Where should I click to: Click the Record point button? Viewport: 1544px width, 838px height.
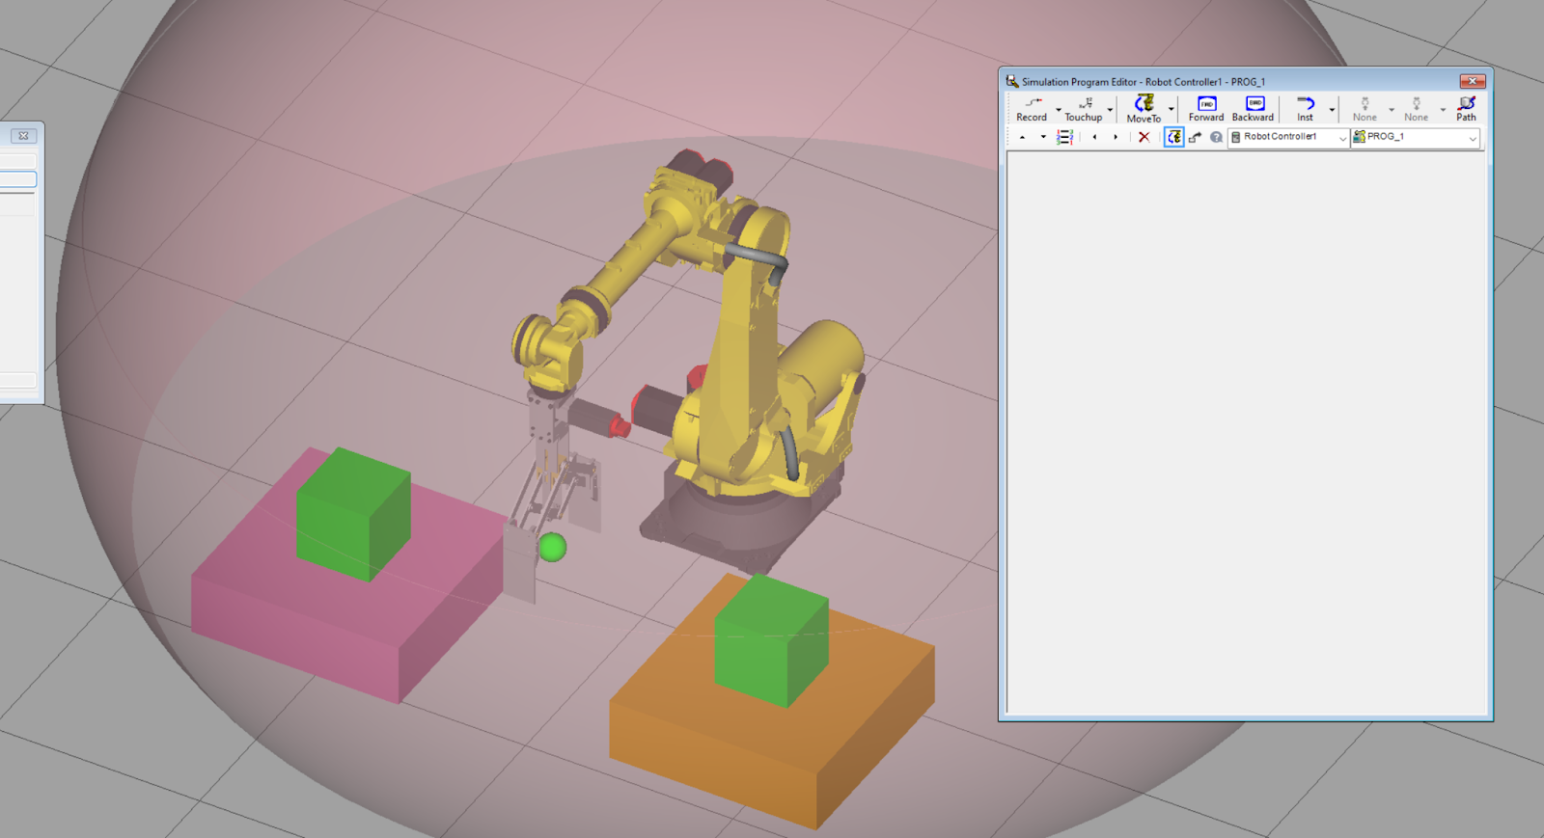click(x=1032, y=109)
